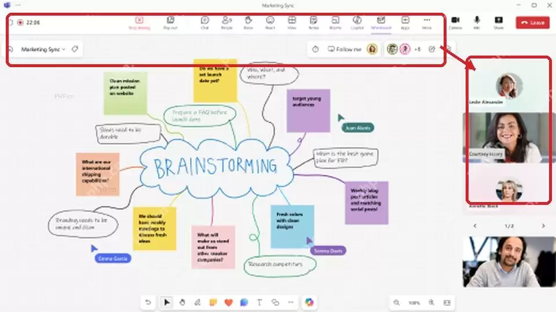Select purple 'target young audiences' note
The height and width of the screenshot is (312, 556).
pos(308,111)
